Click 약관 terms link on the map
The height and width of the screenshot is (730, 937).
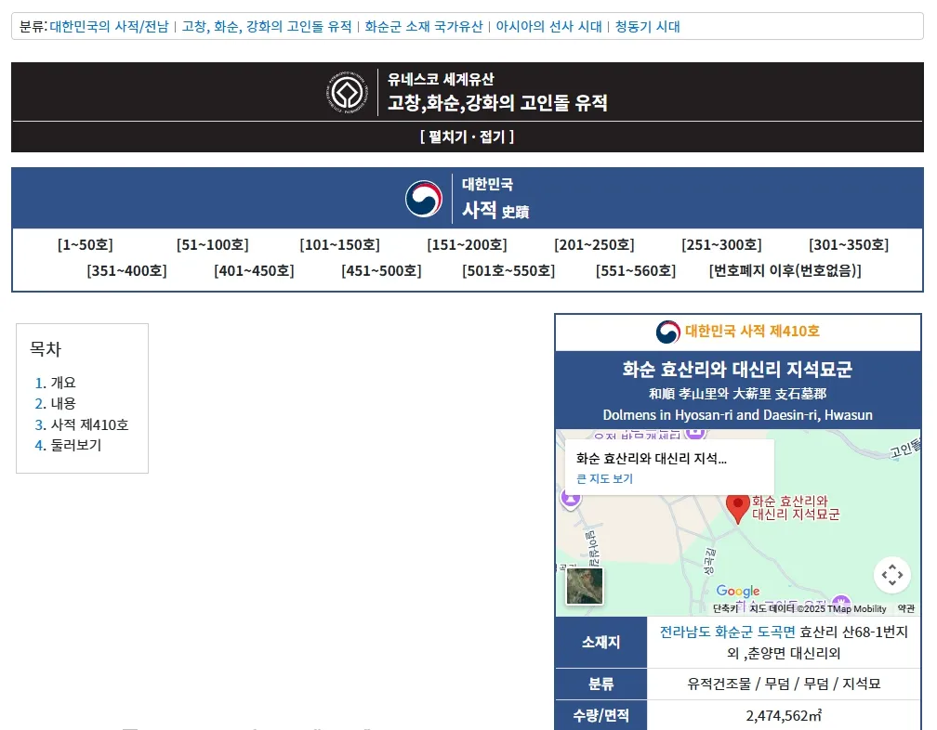coord(905,609)
